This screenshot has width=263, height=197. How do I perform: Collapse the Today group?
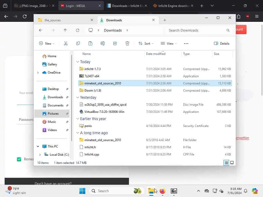(78, 62)
